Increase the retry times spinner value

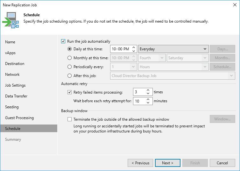coord(148,90)
